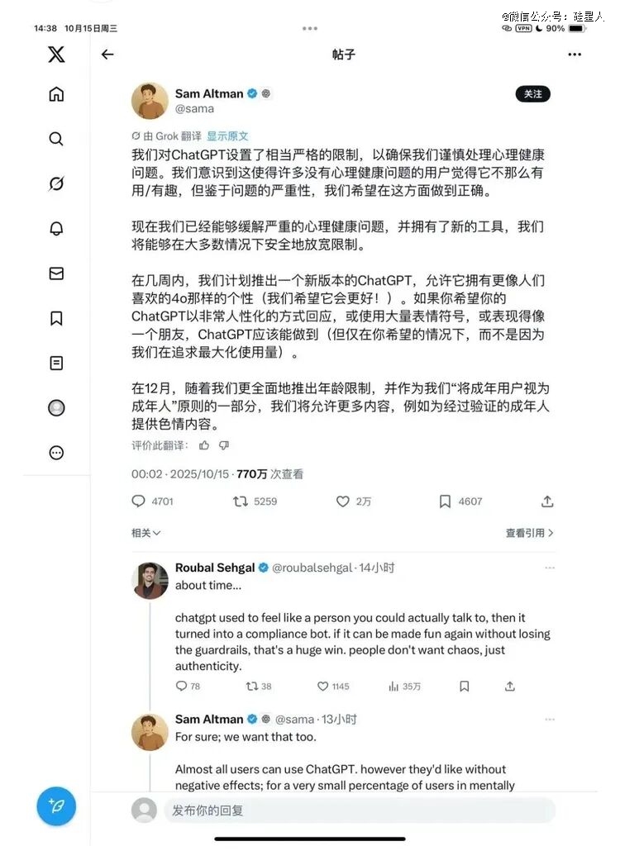The height and width of the screenshot is (851, 620).
Task: Give thumbs up to the translation
Action: pos(204,445)
